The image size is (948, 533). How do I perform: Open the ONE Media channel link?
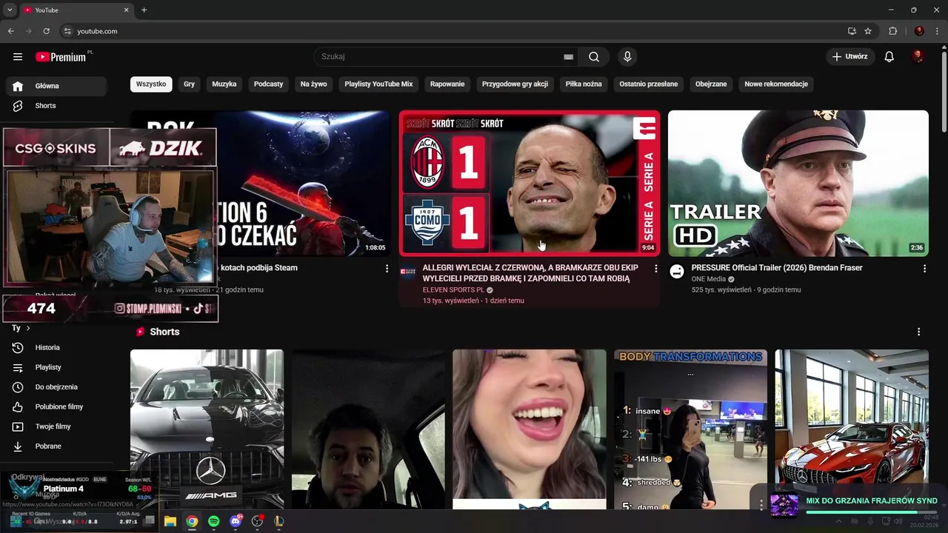tap(708, 279)
